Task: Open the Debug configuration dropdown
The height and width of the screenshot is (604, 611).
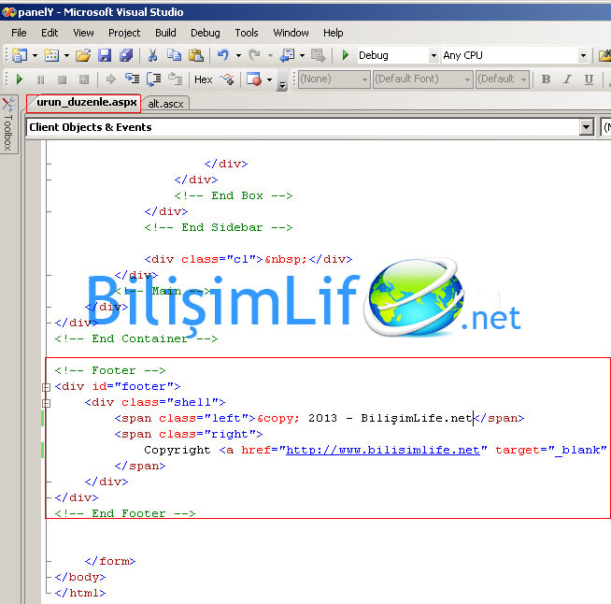Action: tap(433, 56)
